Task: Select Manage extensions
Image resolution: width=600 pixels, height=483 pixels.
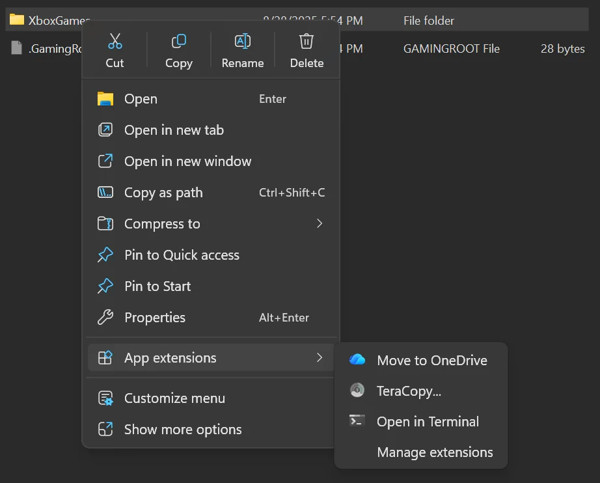Action: coord(421,452)
